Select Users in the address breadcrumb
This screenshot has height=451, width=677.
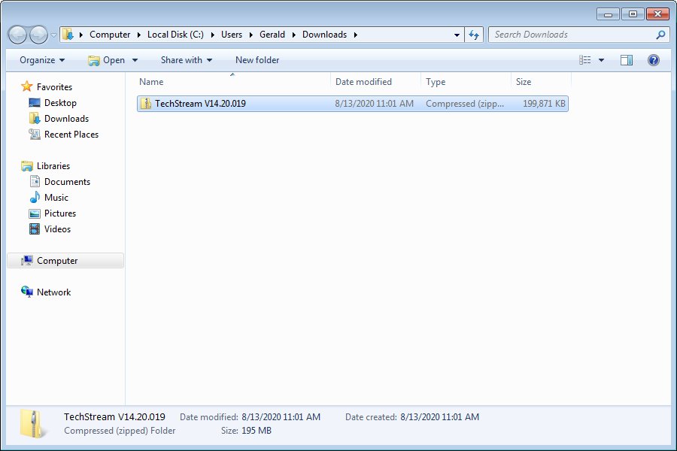232,35
